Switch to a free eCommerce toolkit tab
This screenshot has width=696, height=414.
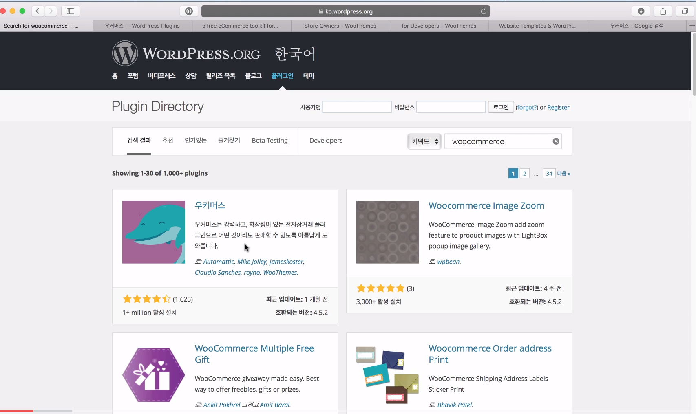click(241, 26)
